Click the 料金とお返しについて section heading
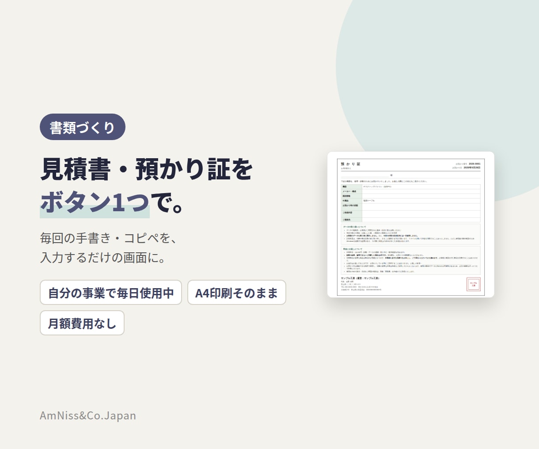Image resolution: width=539 pixels, height=449 pixels. click(x=353, y=249)
